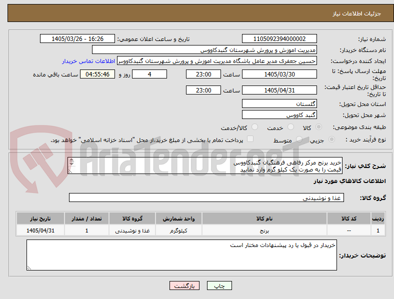The width and height of the screenshot is (394, 299).
Task: Click the گروه کالا table column header
Action: pos(132,218)
